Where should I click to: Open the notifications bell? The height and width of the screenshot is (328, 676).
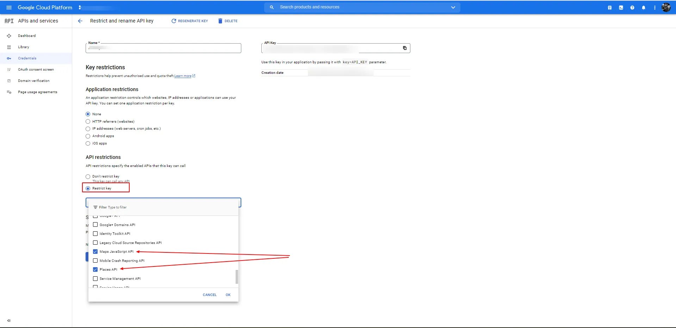[644, 7]
